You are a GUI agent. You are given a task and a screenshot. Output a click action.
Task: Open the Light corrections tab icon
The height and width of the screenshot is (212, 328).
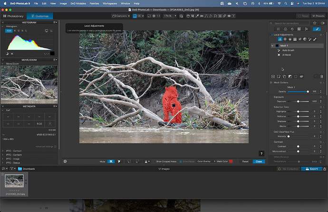[x=279, y=29]
